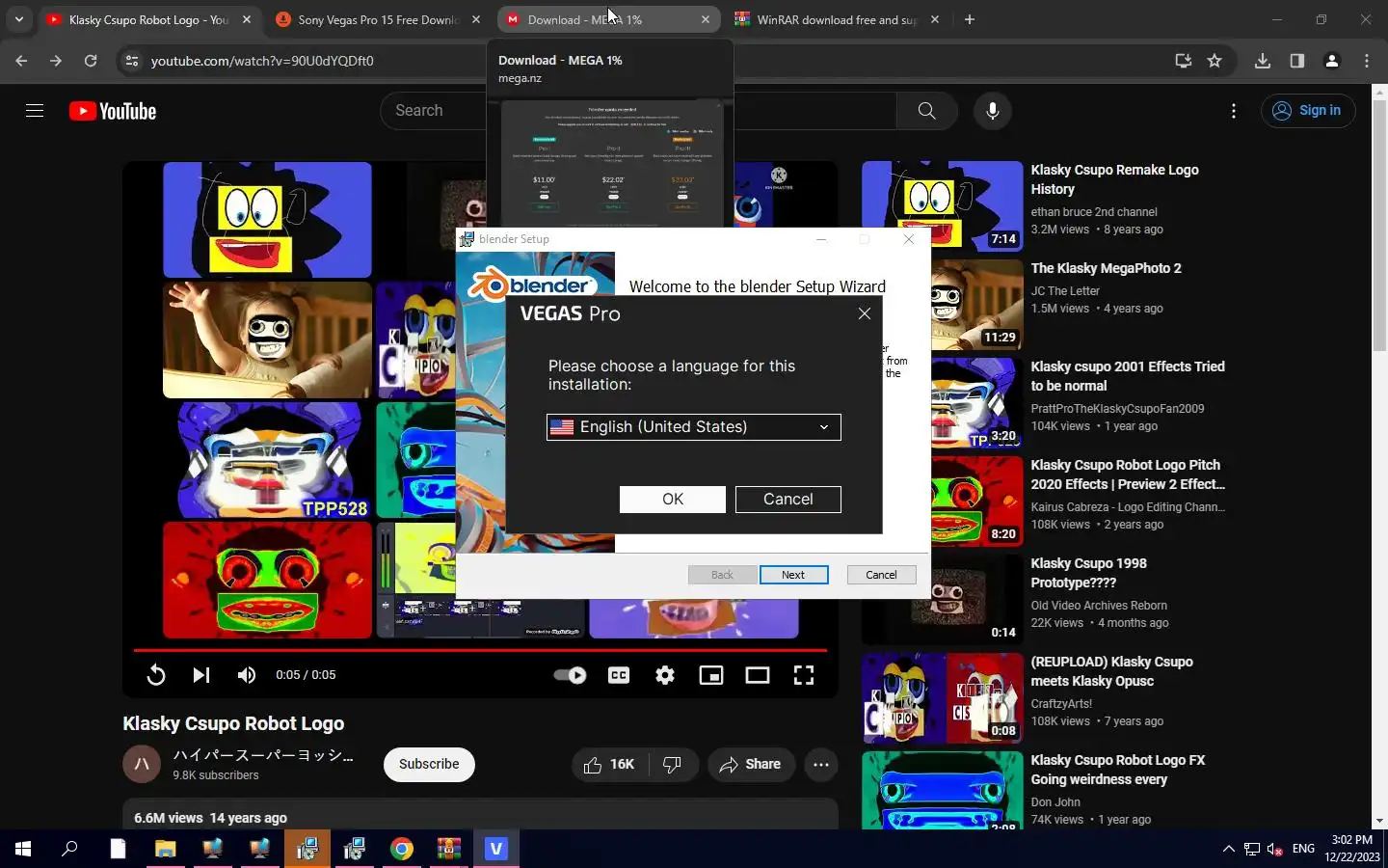Go back in the Chrome browser
This screenshot has width=1388, height=868.
pos(21,61)
